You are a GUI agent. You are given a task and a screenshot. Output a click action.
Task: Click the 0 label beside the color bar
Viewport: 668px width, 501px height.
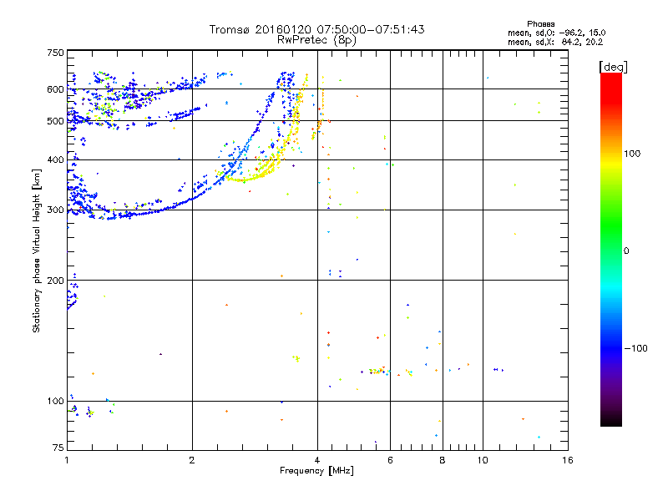[x=625, y=251]
